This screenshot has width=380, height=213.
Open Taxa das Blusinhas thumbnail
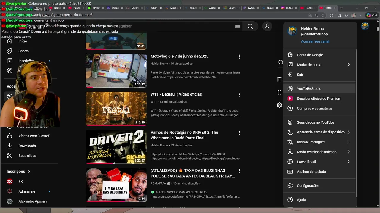tap(116, 185)
